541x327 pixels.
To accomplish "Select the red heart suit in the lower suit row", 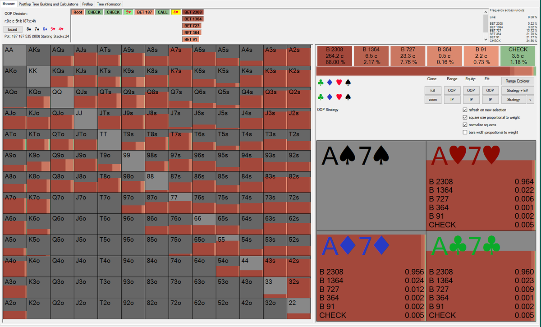I will pyautogui.click(x=339, y=97).
